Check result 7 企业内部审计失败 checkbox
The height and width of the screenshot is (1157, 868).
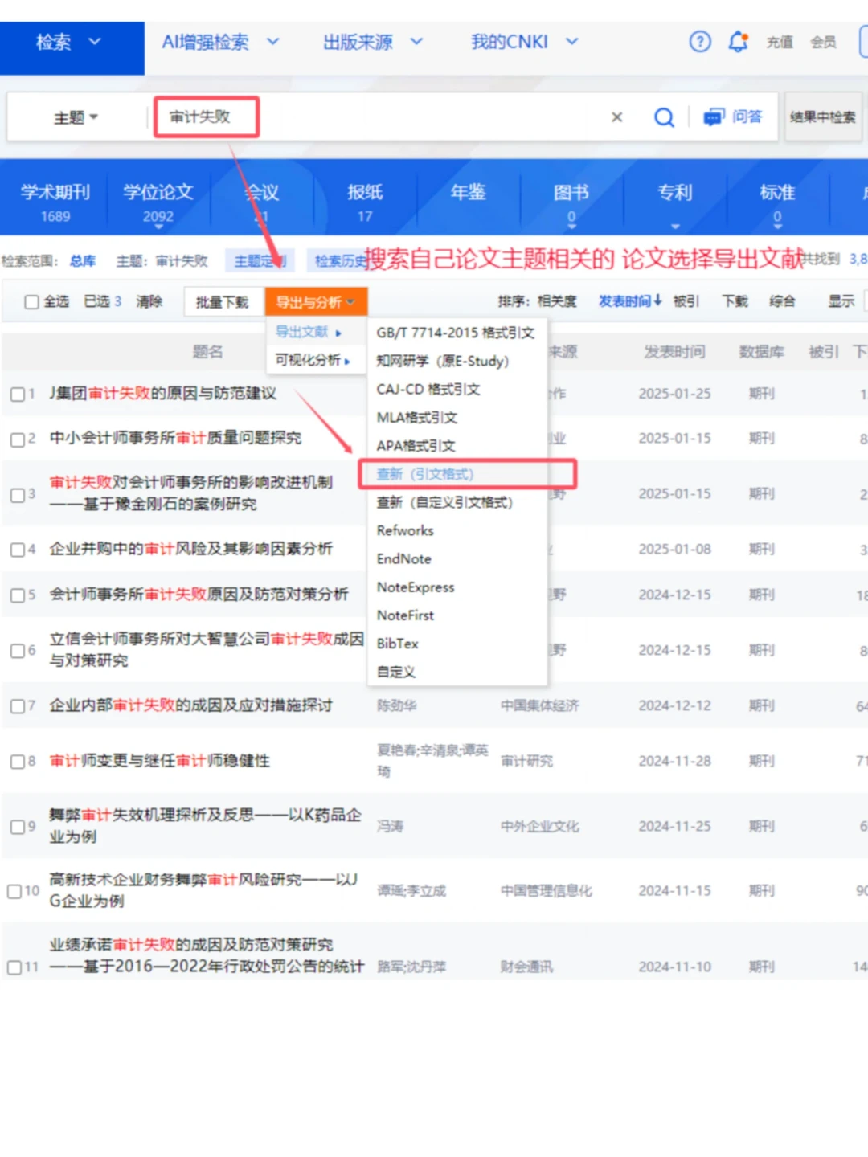coord(18,706)
